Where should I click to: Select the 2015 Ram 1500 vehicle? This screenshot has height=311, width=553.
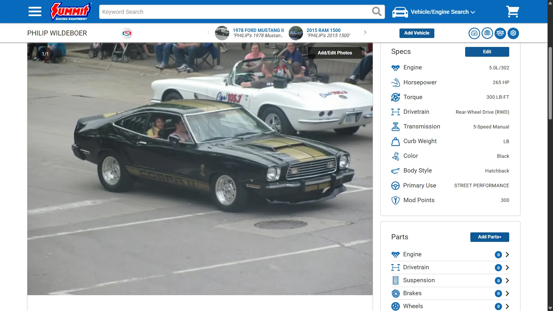[320, 33]
